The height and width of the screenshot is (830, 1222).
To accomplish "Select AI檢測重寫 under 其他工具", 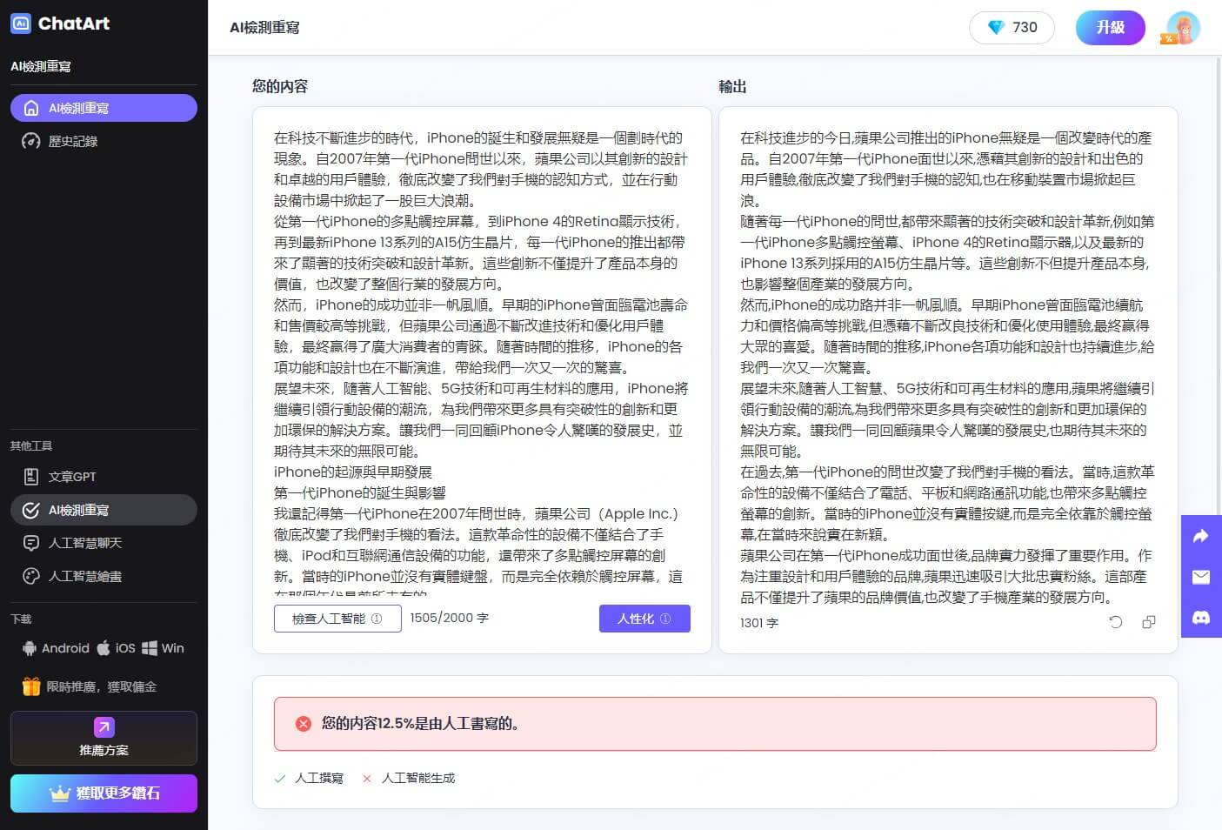I will (104, 510).
